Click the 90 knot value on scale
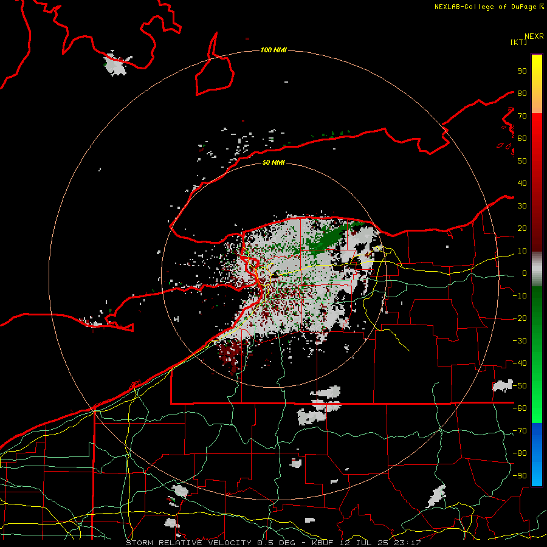 coord(522,71)
